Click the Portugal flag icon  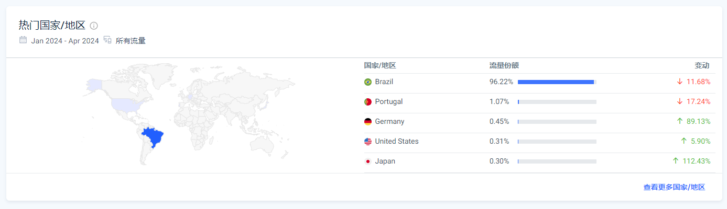(x=368, y=102)
